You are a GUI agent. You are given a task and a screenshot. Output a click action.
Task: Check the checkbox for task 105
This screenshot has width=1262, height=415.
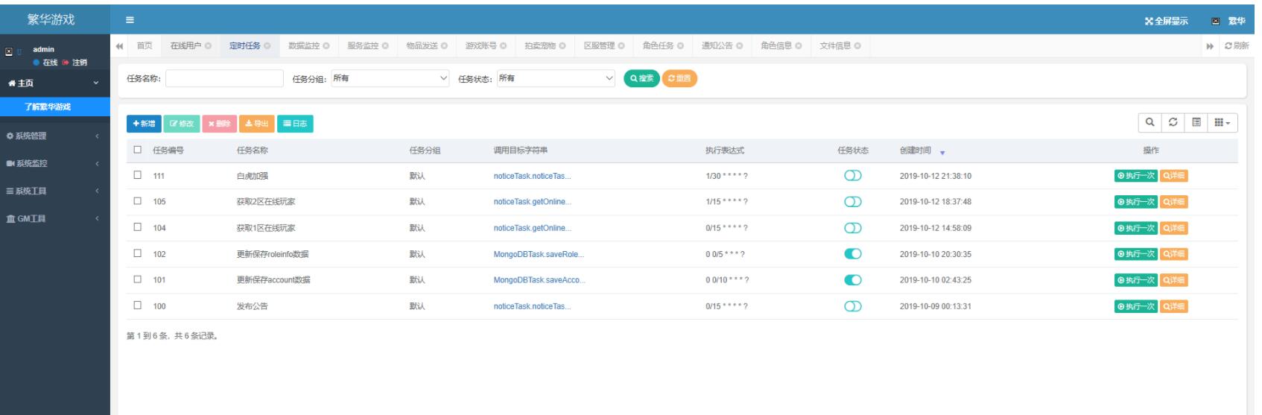click(137, 201)
